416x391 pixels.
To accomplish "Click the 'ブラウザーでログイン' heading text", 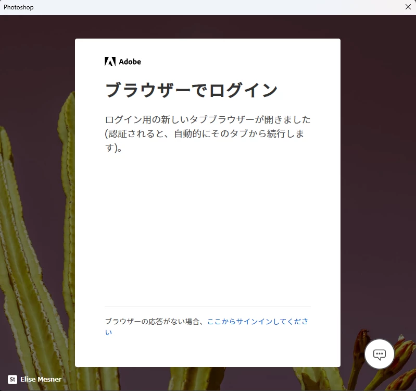I will (191, 90).
